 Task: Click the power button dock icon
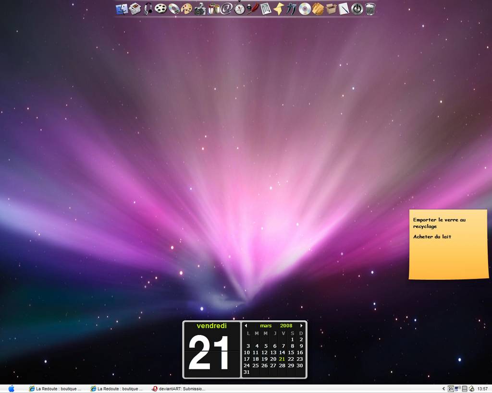click(x=357, y=9)
